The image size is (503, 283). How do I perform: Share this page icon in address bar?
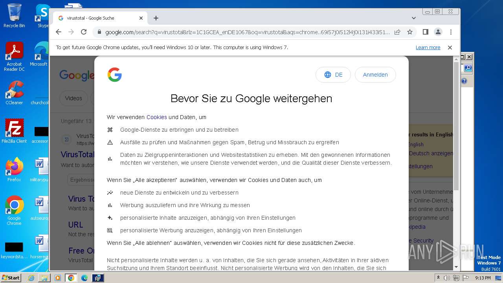[397, 32]
